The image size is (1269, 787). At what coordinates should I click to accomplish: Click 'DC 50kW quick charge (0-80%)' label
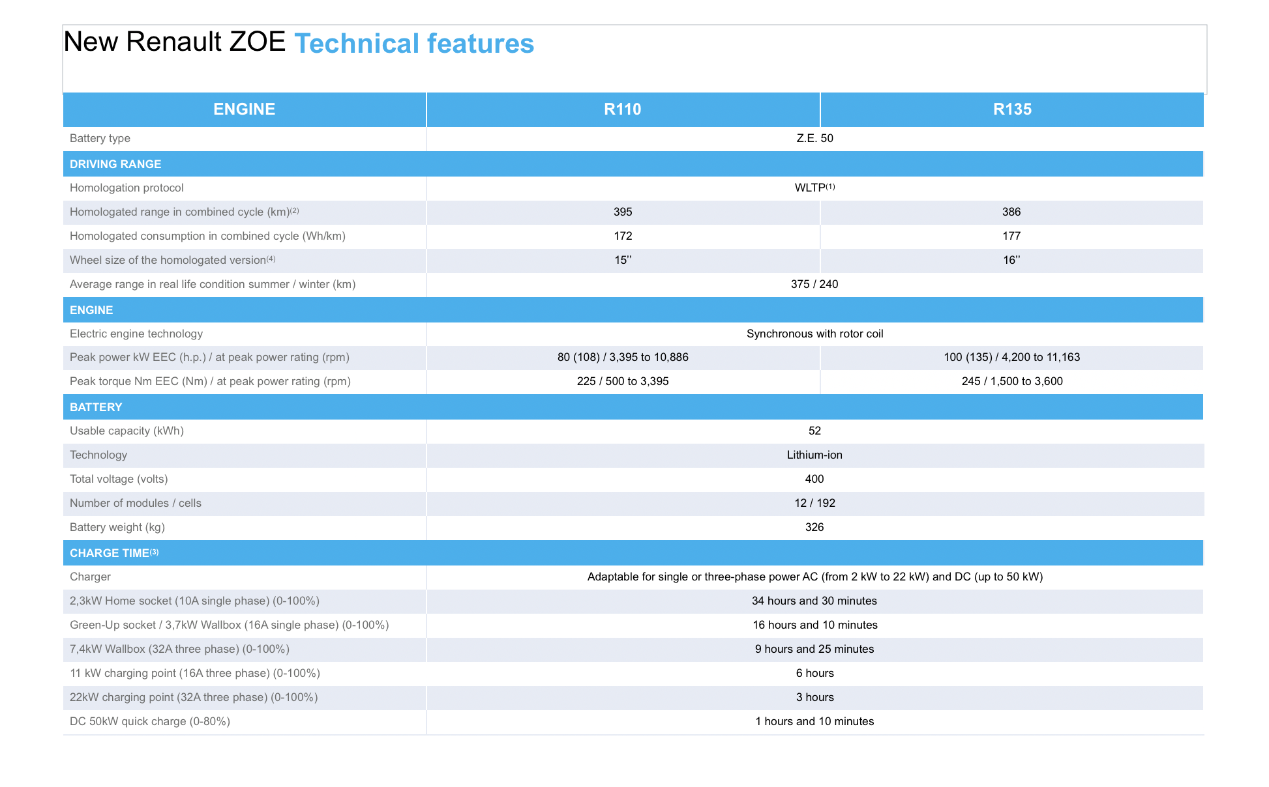(x=150, y=721)
